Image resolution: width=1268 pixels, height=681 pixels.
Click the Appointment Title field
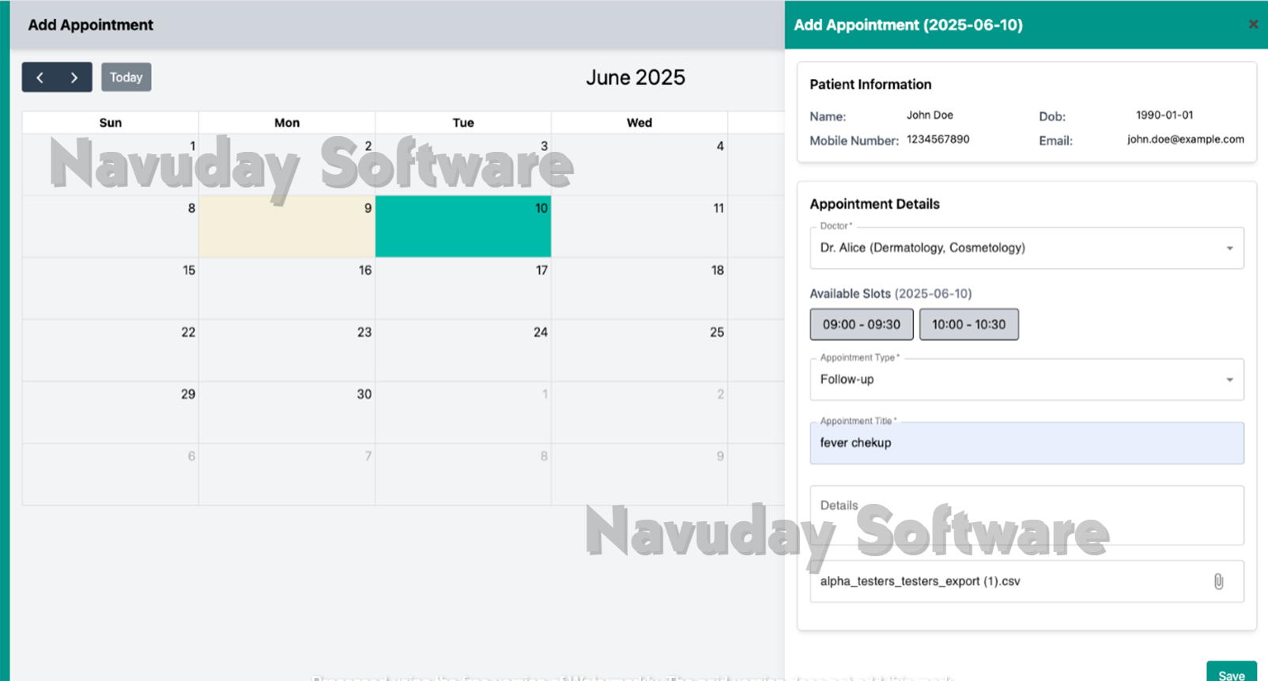pos(1027,443)
